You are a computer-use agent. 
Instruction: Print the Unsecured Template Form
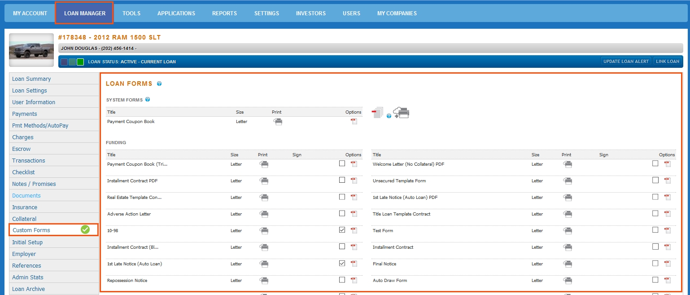click(x=568, y=181)
